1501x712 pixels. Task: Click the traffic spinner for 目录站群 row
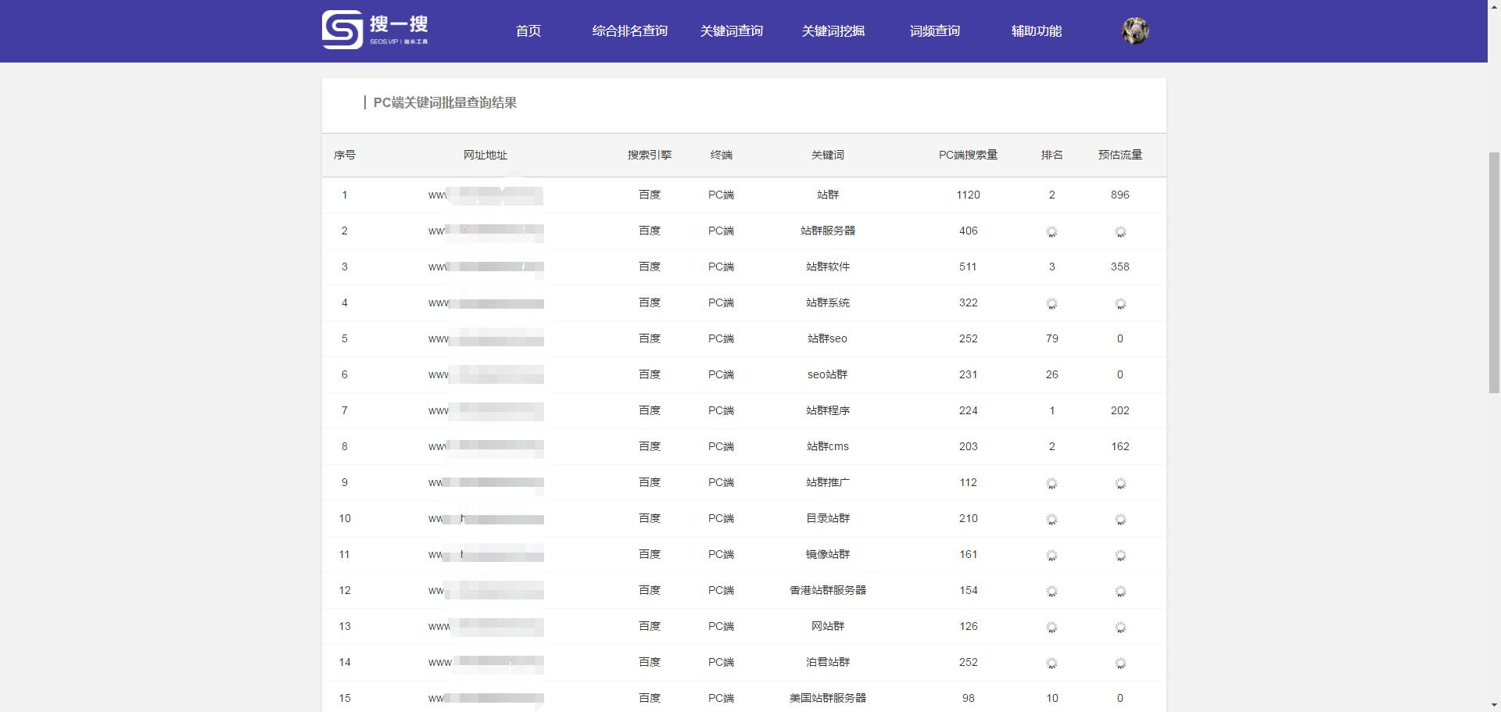[x=1120, y=519]
